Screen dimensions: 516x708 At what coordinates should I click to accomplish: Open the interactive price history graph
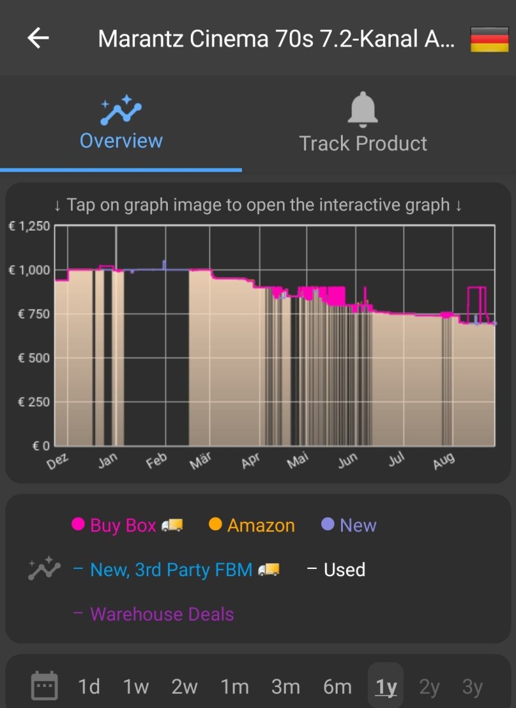(274, 334)
